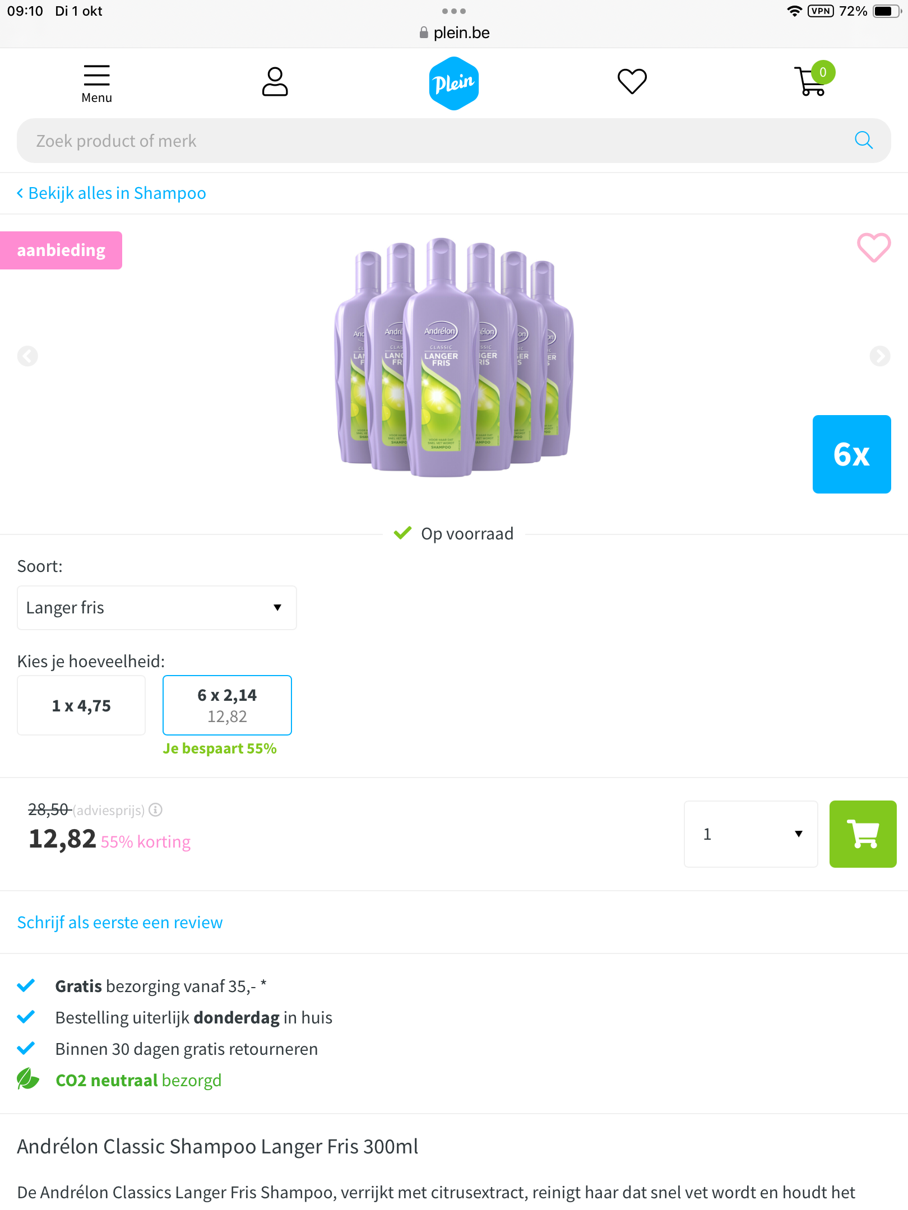This screenshot has width=908, height=1210.
Task: Select the 6 x 2,14 quantity option
Action: pyautogui.click(x=227, y=705)
